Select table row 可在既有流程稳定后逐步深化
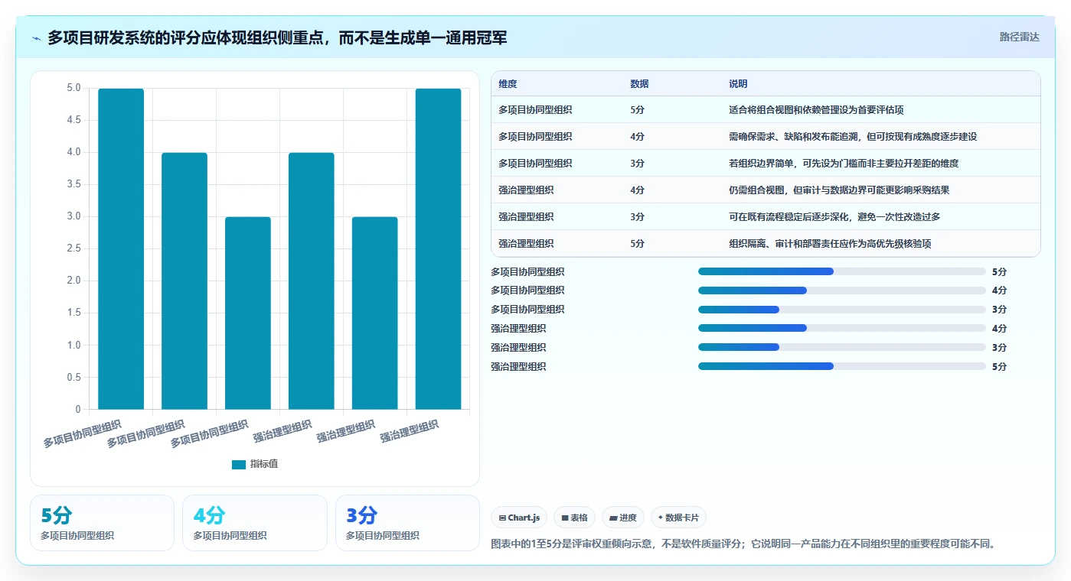Image resolution: width=1071 pixels, height=581 pixels. [766, 217]
